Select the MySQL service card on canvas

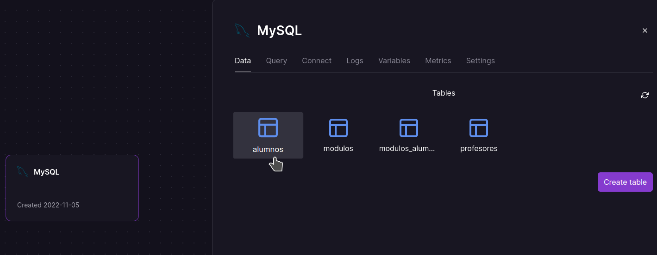[72, 188]
